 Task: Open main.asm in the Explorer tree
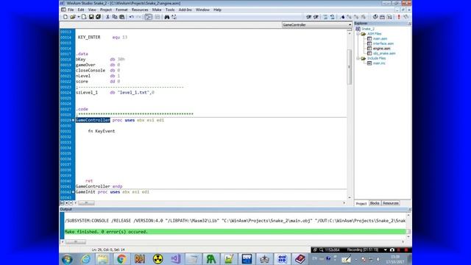click(380, 39)
